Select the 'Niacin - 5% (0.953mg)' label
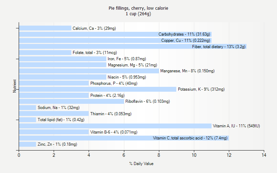 [127, 77]
